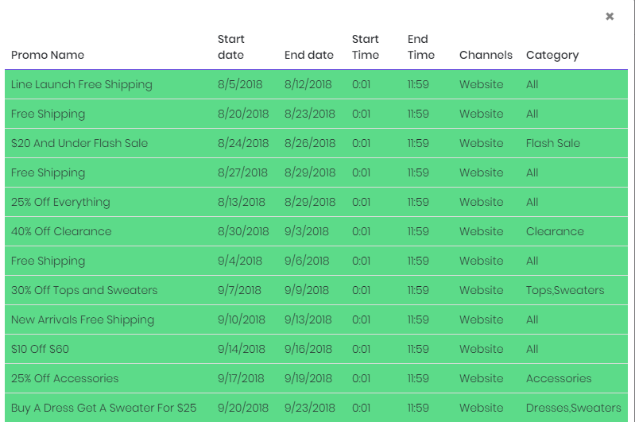Select the 40% Off Clearance promo row

[x=61, y=231]
